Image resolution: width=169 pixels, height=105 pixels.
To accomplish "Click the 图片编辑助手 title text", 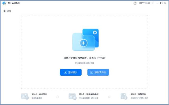I will coord(13,3).
